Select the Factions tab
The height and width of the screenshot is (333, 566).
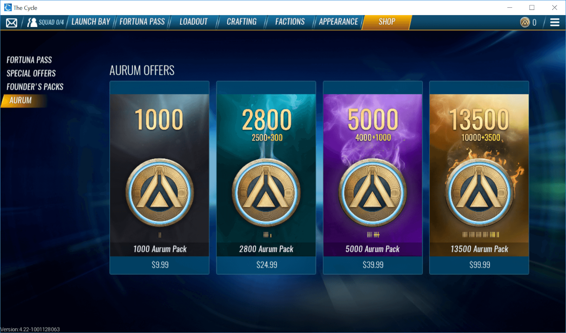coord(290,22)
